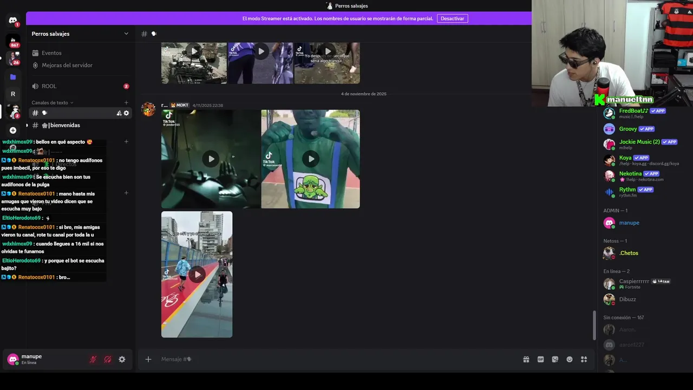Open the apps launcher icon
The width and height of the screenshot is (693, 390).
click(x=584, y=359)
